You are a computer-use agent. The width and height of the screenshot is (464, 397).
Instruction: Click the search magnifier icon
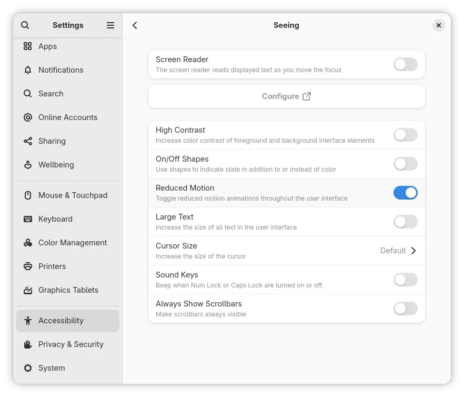(x=25, y=25)
